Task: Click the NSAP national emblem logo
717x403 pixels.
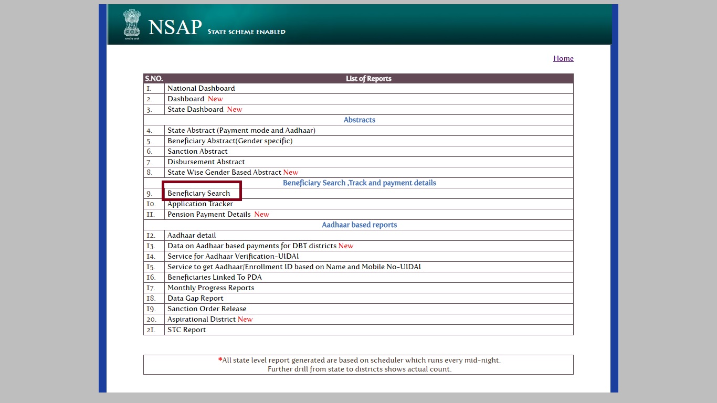Action: click(x=132, y=24)
